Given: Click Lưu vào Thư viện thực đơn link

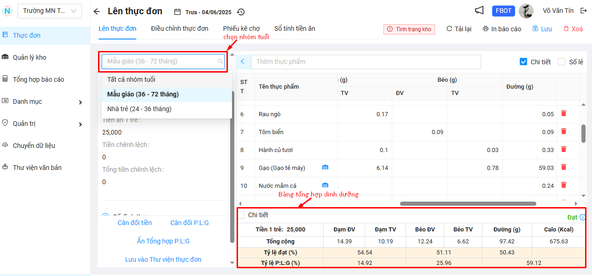Looking at the screenshot, I should coord(163,259).
